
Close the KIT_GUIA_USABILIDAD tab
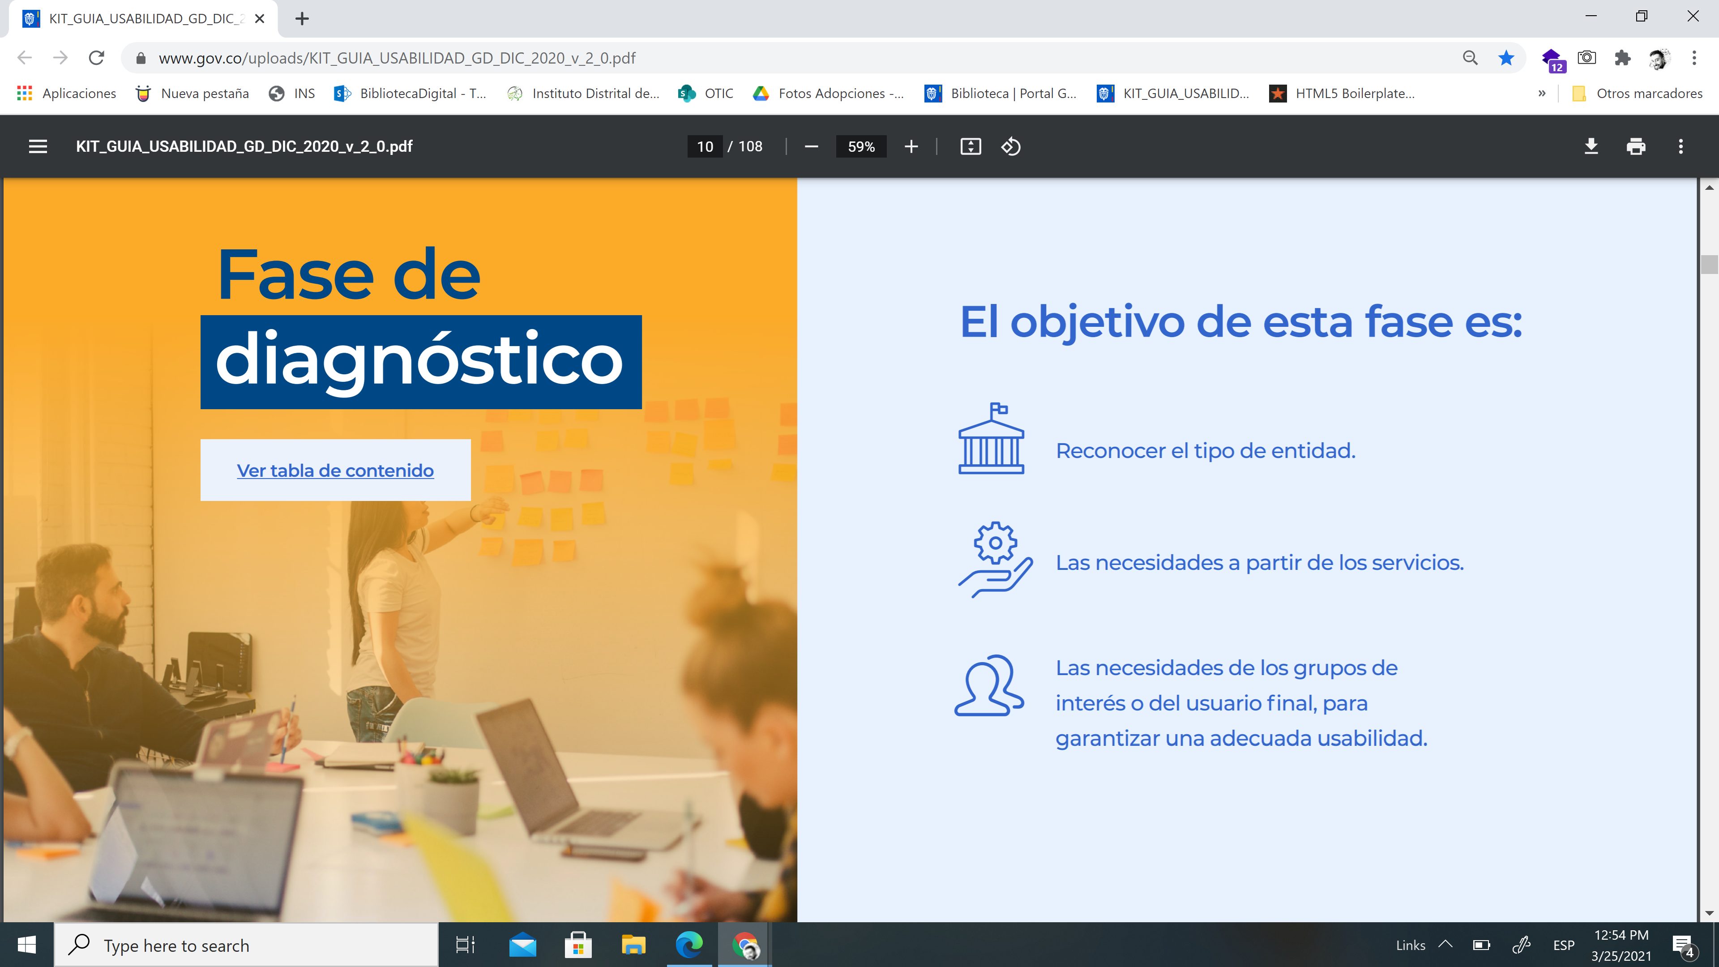[x=260, y=19]
